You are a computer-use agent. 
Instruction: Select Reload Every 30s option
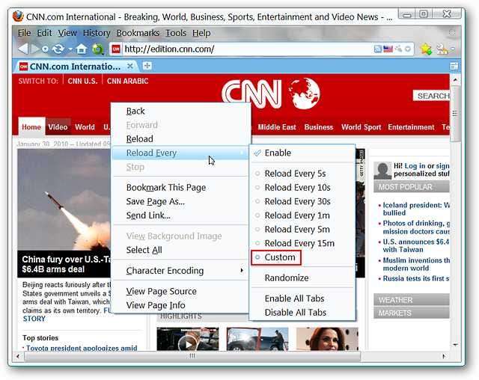(x=302, y=201)
